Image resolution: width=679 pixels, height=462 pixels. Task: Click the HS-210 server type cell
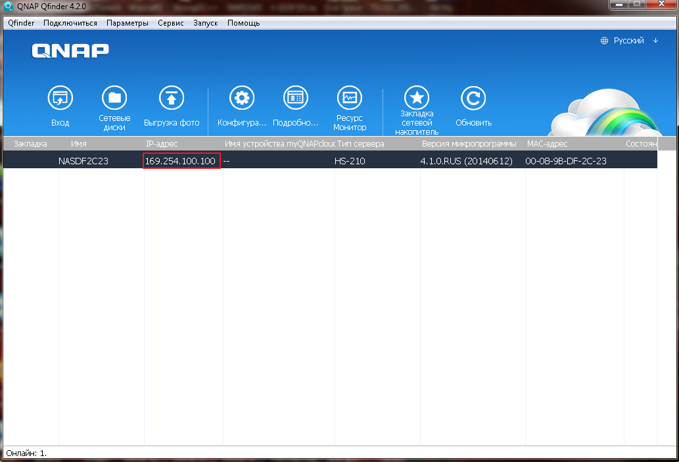pyautogui.click(x=350, y=161)
